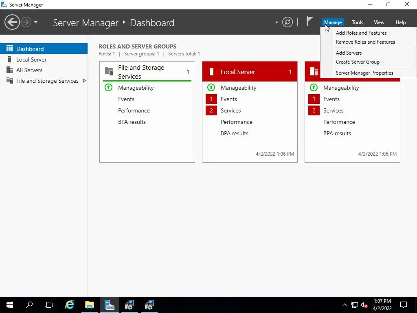Open the dropdown arrow left of refresh
Viewport: 417px width, 313px height.
coord(277,22)
